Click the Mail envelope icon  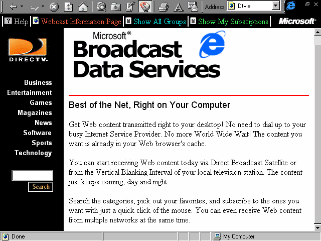pos(193,7)
